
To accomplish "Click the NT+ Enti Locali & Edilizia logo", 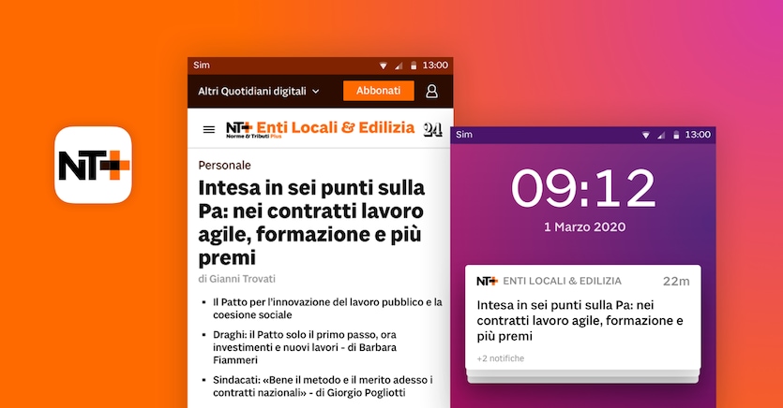I will point(320,129).
